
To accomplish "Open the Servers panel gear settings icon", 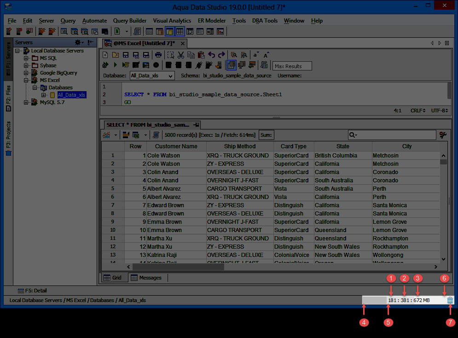I will (x=78, y=42).
